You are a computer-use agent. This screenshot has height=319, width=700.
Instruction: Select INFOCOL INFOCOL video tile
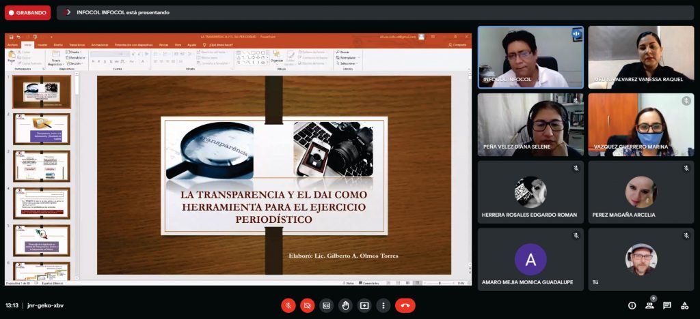point(530,57)
